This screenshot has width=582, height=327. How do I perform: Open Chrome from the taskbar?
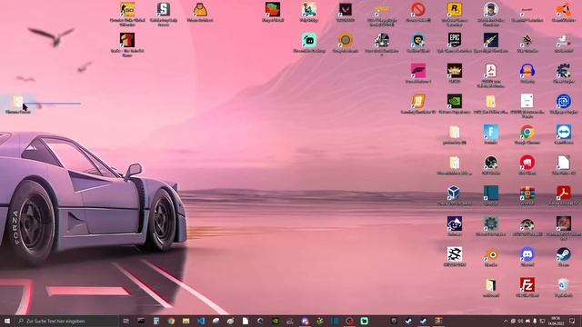click(x=171, y=321)
